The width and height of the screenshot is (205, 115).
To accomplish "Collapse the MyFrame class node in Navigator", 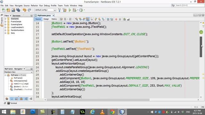I will (x=5, y=75).
